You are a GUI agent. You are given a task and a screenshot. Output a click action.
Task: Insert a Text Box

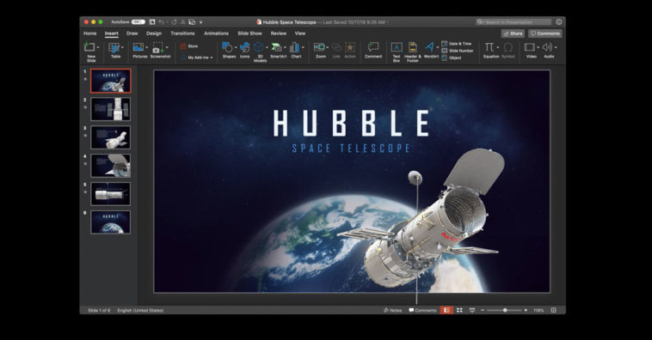click(397, 52)
